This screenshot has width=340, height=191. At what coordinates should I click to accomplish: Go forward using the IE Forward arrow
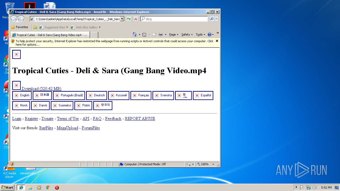[x=21, y=19]
